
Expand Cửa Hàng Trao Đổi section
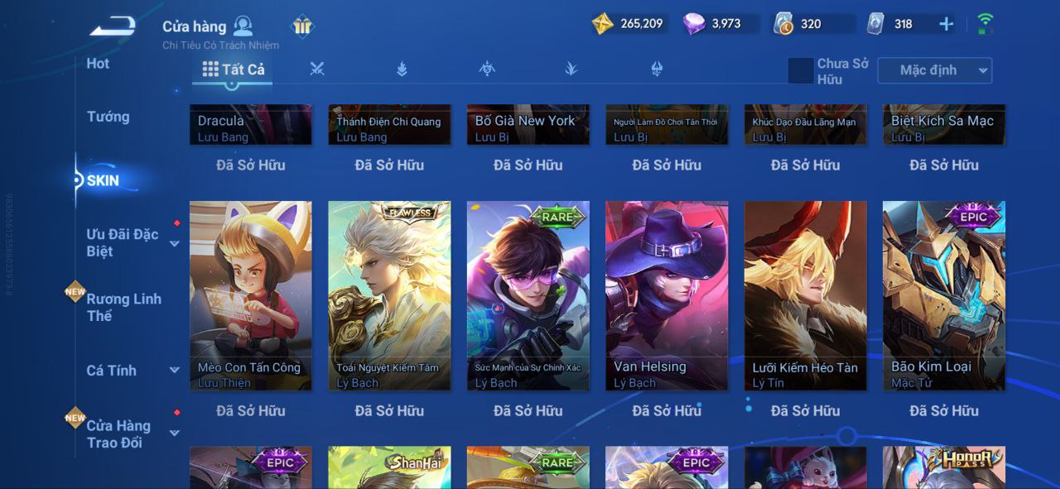(175, 433)
